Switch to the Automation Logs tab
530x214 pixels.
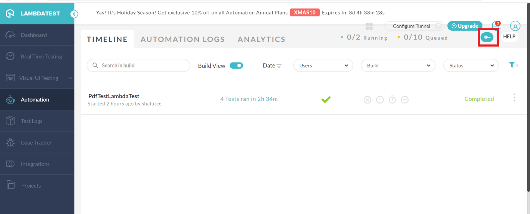tap(182, 39)
